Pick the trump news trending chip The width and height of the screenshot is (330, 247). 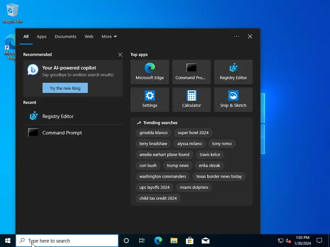tap(178, 166)
